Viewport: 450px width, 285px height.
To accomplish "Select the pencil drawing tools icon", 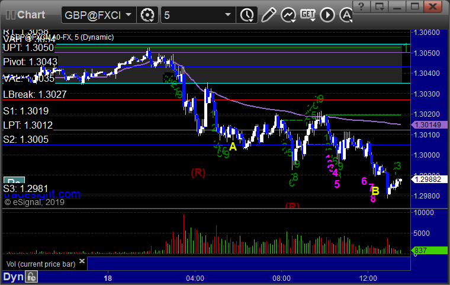I will [269, 15].
